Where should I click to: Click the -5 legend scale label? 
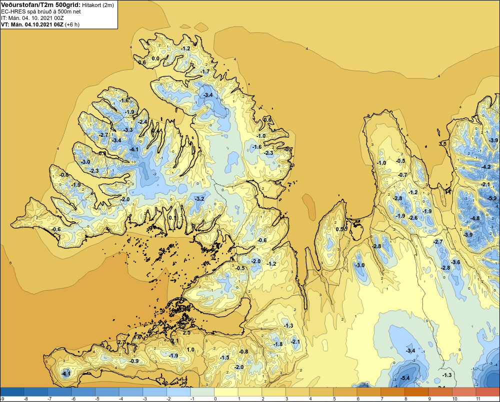tap(96, 399)
